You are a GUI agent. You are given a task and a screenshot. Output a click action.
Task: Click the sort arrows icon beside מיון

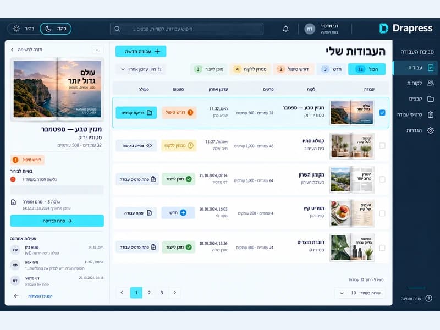click(160, 69)
